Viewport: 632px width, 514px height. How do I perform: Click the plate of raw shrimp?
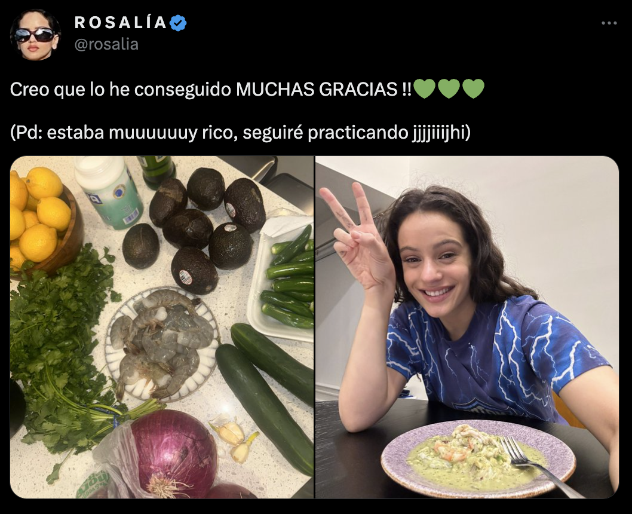tap(162, 344)
